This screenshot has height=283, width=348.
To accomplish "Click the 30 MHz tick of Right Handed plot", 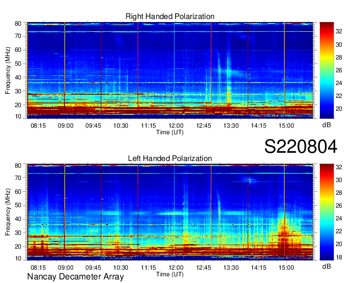I will coord(18,91).
